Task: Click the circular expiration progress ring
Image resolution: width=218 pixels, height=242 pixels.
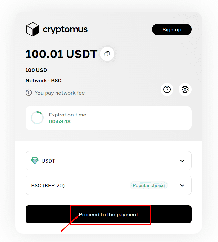Action: 37,118
